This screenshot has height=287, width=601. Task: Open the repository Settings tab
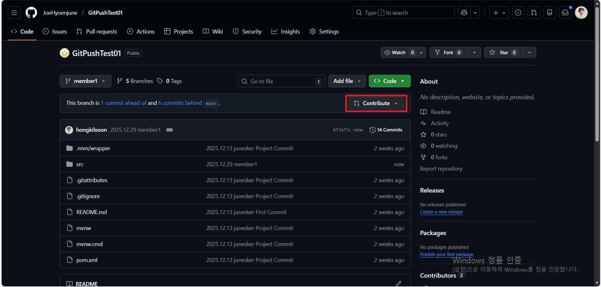pos(324,32)
